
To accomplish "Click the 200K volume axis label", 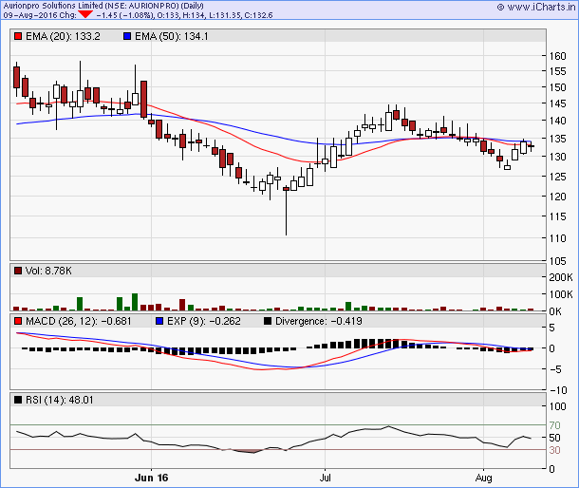I will tap(561, 277).
